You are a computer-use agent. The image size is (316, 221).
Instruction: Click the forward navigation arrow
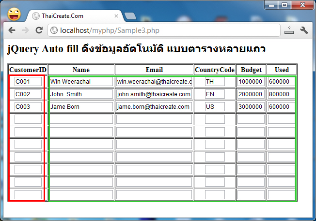point(25,30)
